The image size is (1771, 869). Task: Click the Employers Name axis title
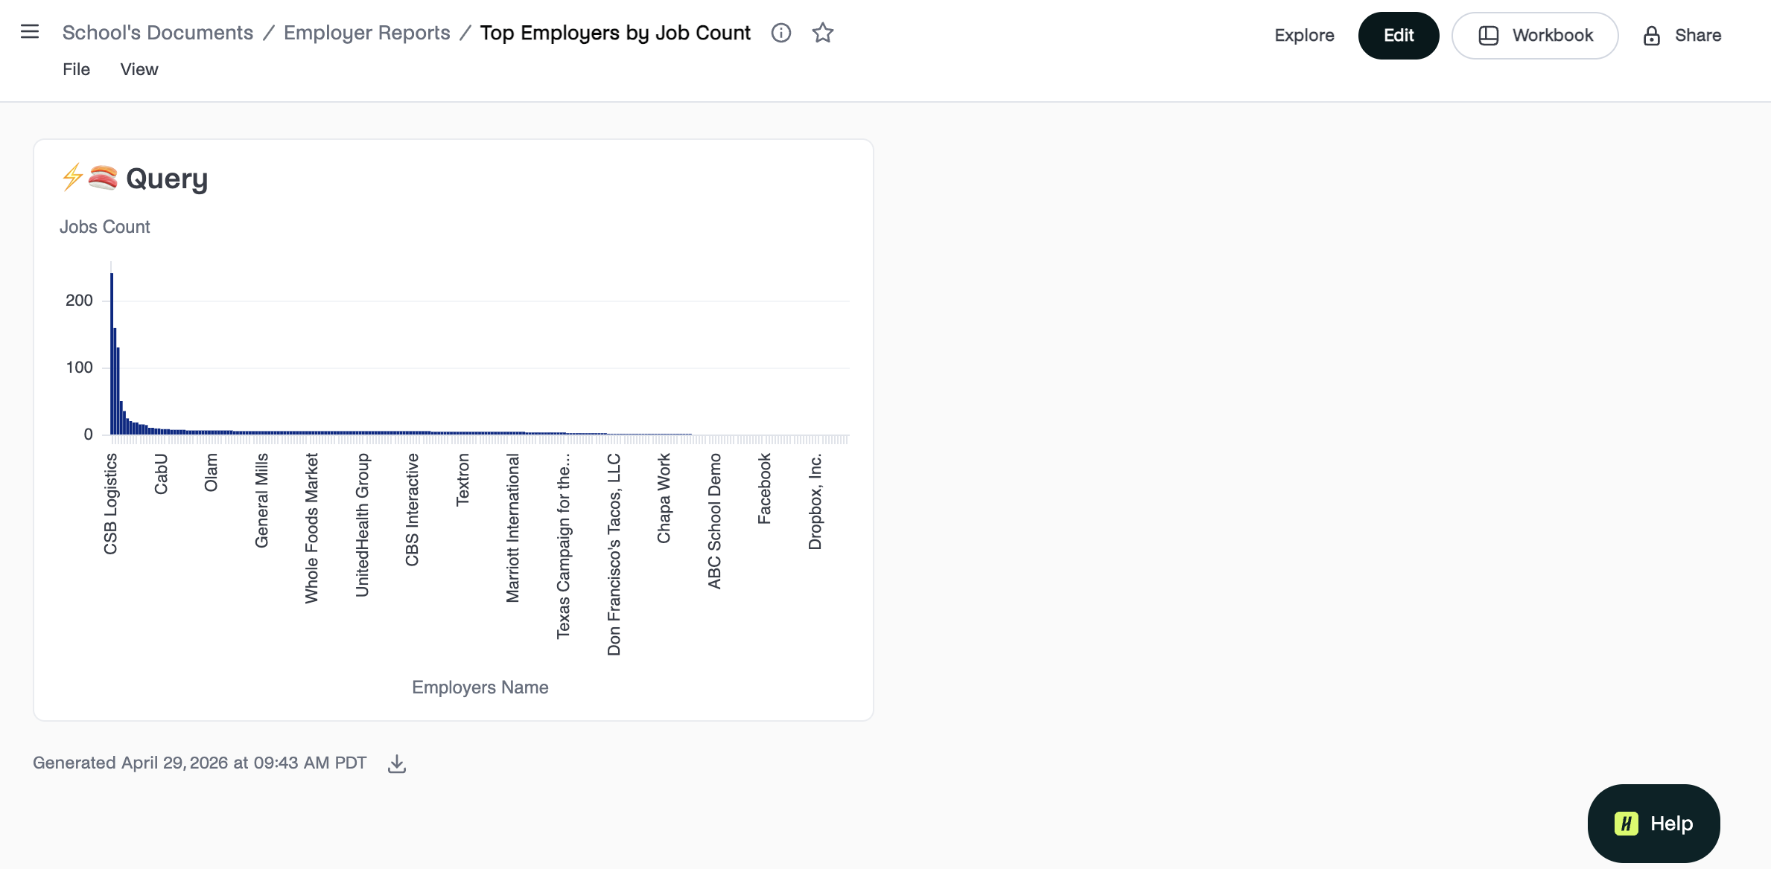click(480, 687)
